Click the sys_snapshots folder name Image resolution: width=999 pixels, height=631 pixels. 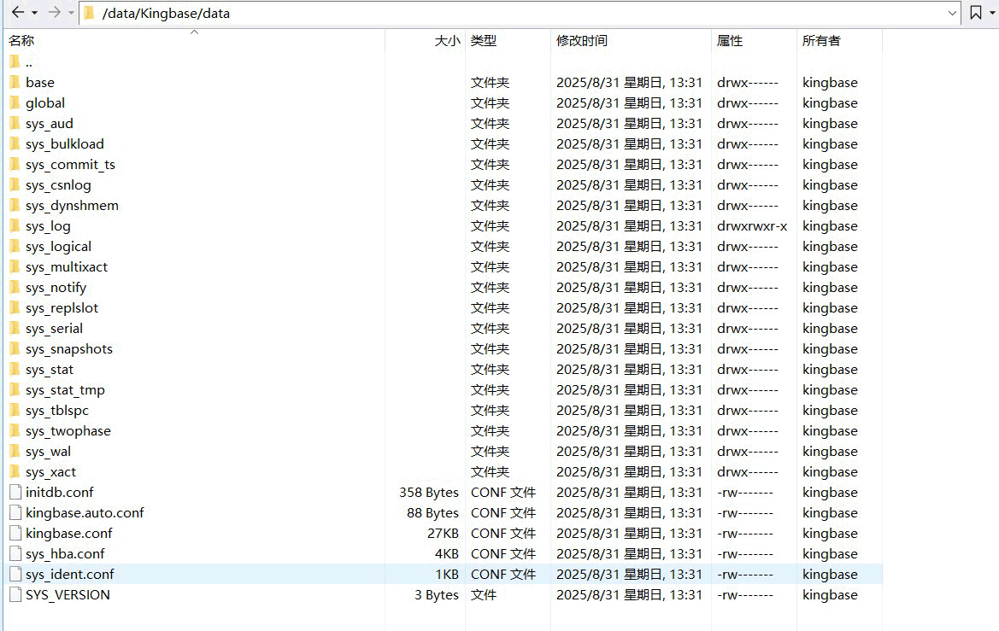coord(69,349)
